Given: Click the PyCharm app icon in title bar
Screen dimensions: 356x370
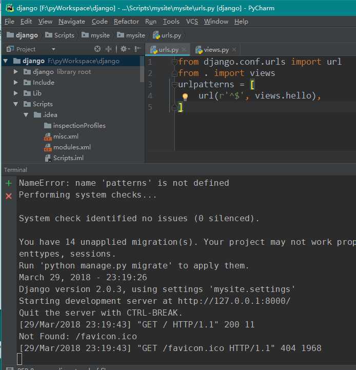Looking at the screenshot, I should pyautogui.click(x=10, y=8).
